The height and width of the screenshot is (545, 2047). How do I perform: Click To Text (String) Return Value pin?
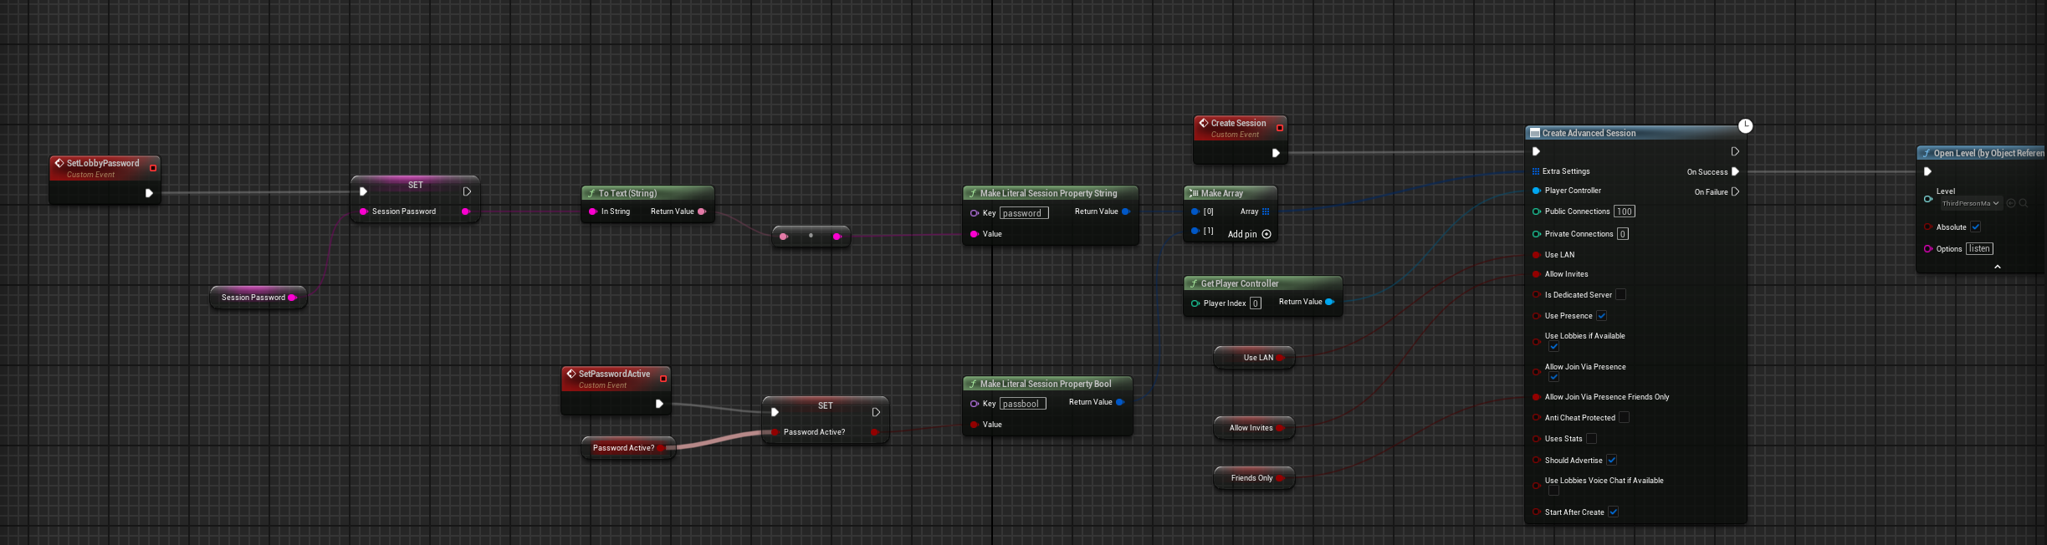pyautogui.click(x=702, y=211)
